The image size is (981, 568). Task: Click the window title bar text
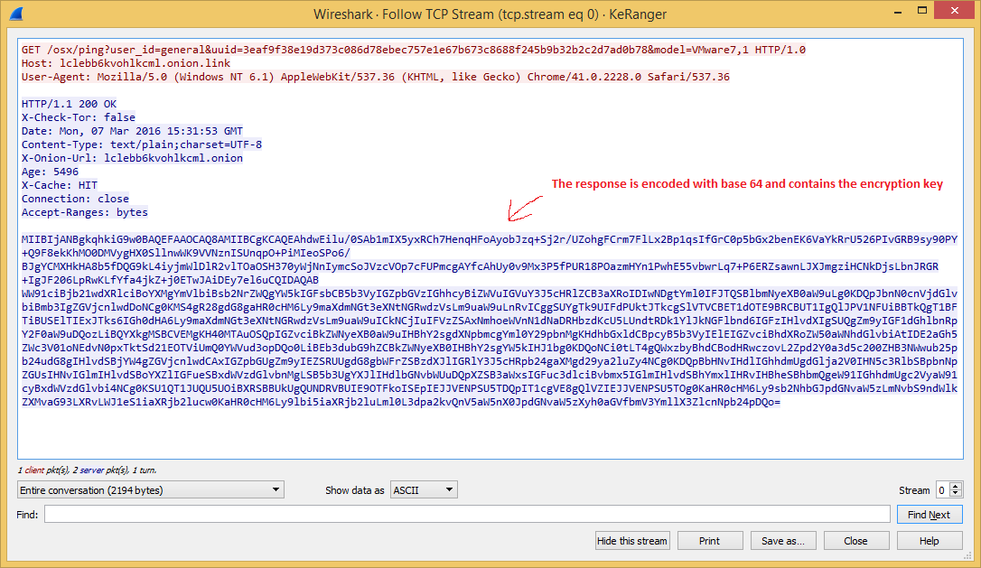(490, 14)
